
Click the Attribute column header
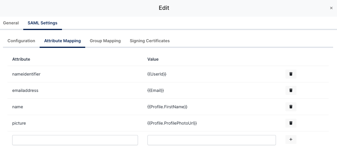pos(21,59)
